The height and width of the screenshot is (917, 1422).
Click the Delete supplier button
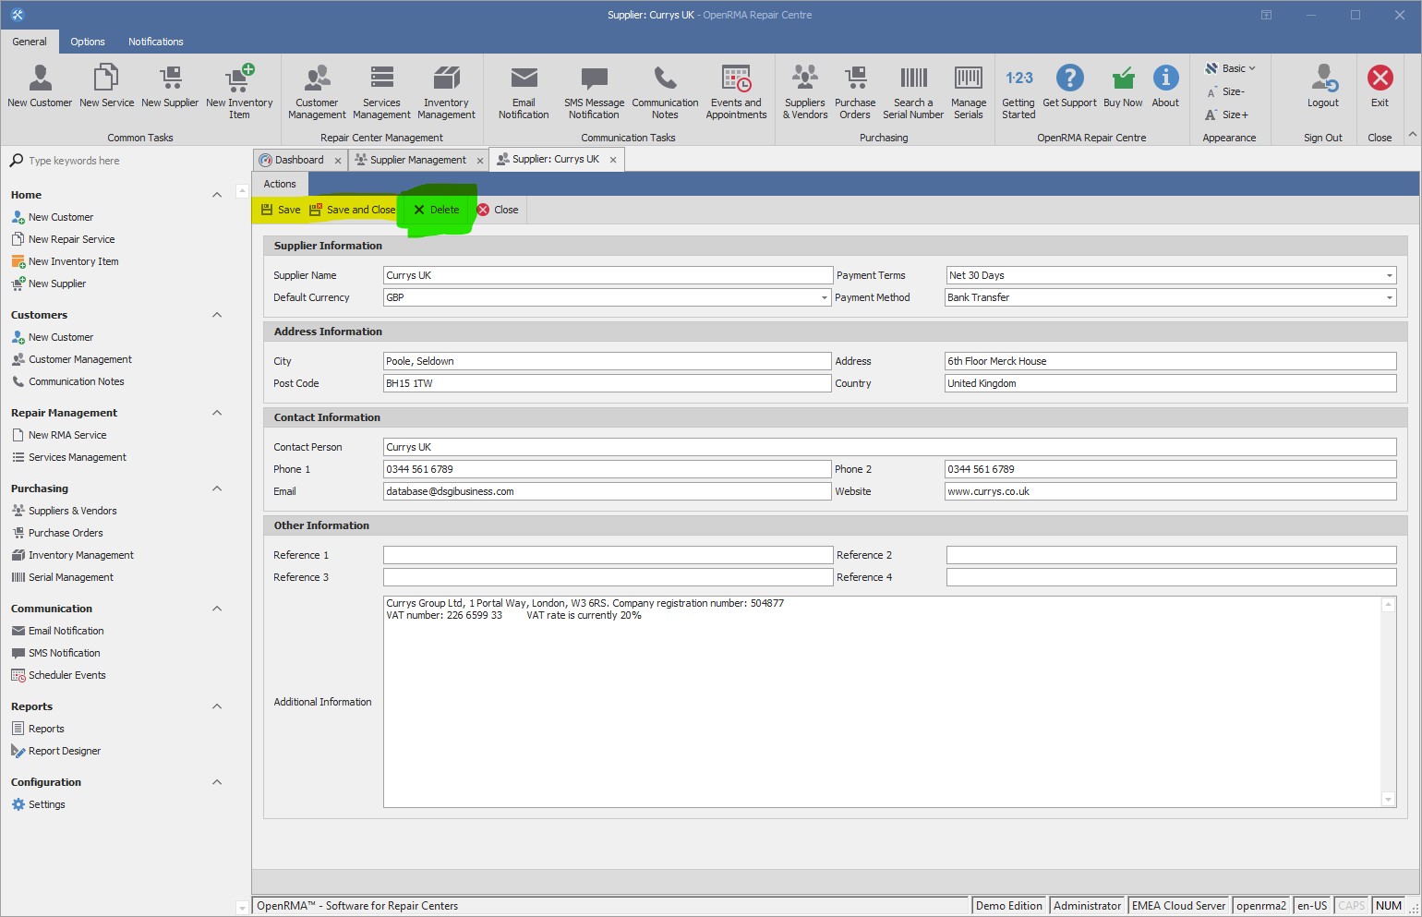pos(437,210)
